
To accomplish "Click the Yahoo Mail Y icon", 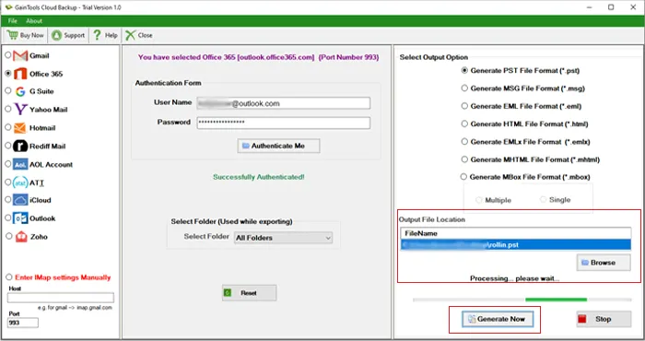I will [x=20, y=110].
